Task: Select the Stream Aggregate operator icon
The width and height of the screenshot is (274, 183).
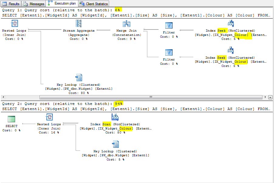Action: [79, 23]
